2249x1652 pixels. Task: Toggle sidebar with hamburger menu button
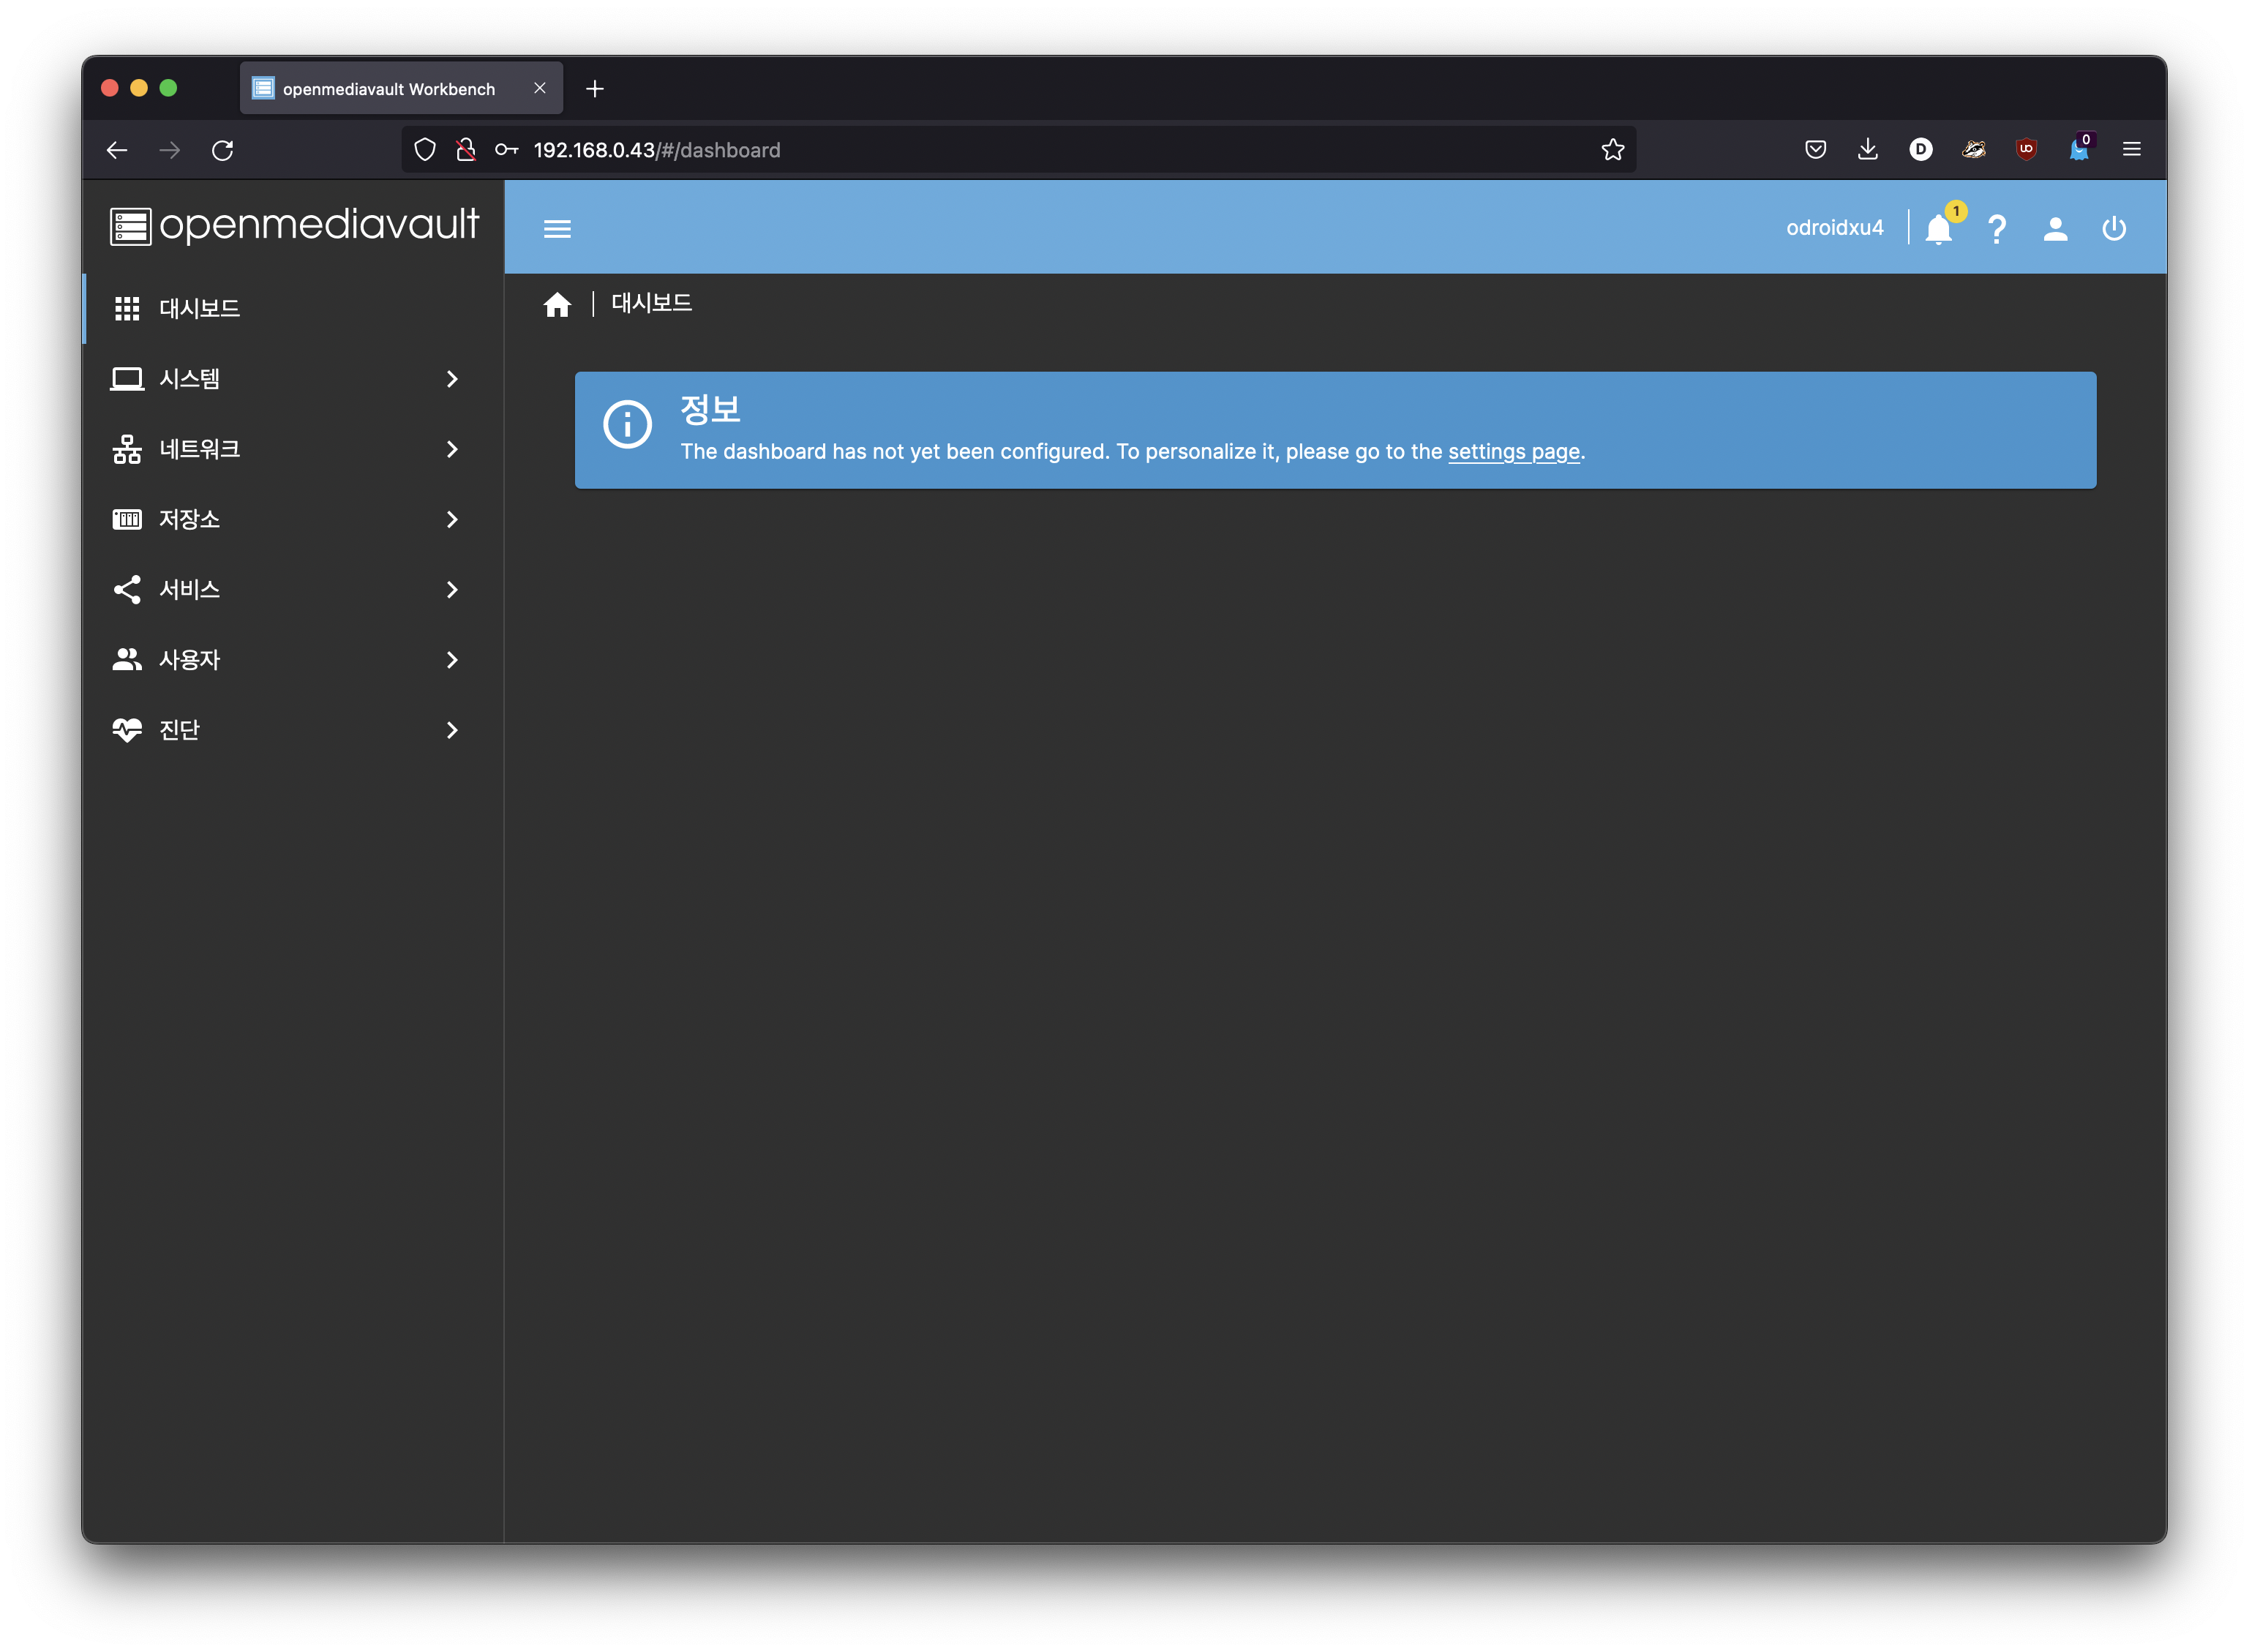pyautogui.click(x=557, y=229)
